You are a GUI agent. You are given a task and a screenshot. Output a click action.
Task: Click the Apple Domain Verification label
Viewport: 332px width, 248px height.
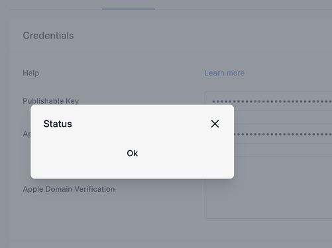(69, 189)
